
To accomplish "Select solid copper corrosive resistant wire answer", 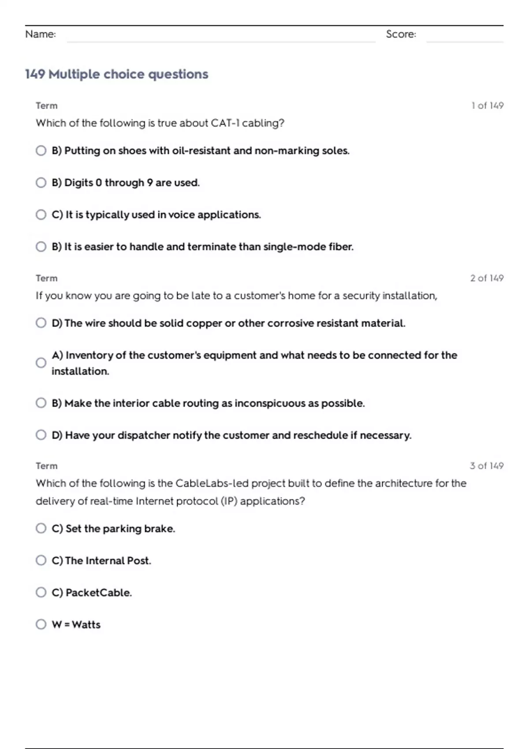I will pos(41,323).
